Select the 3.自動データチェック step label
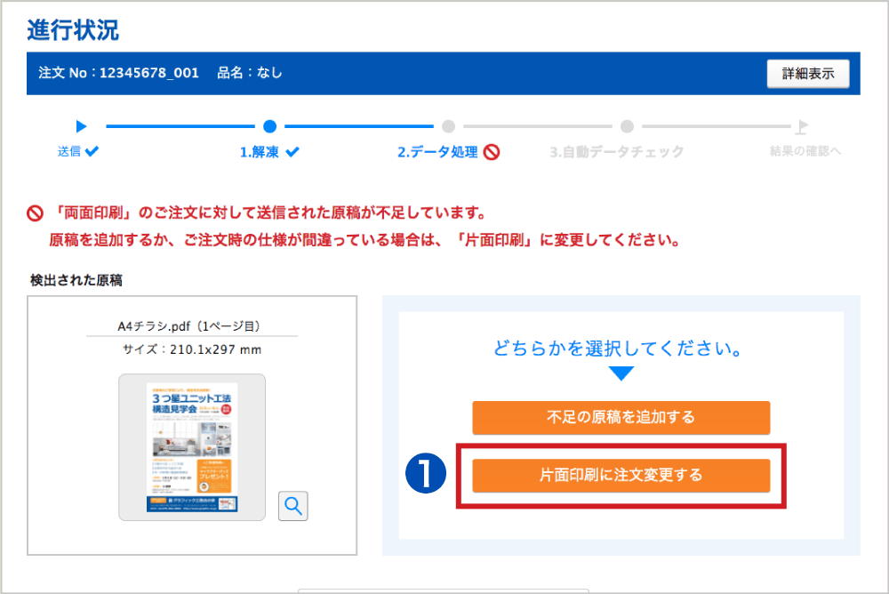Viewport: 889px width, 594px height. coord(616,152)
